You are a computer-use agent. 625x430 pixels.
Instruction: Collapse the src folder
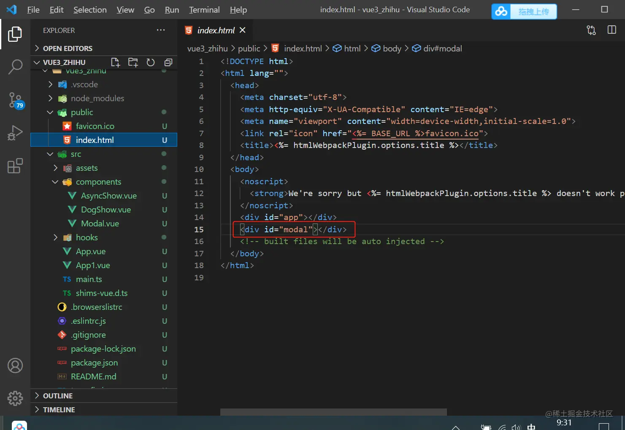click(x=104, y=154)
